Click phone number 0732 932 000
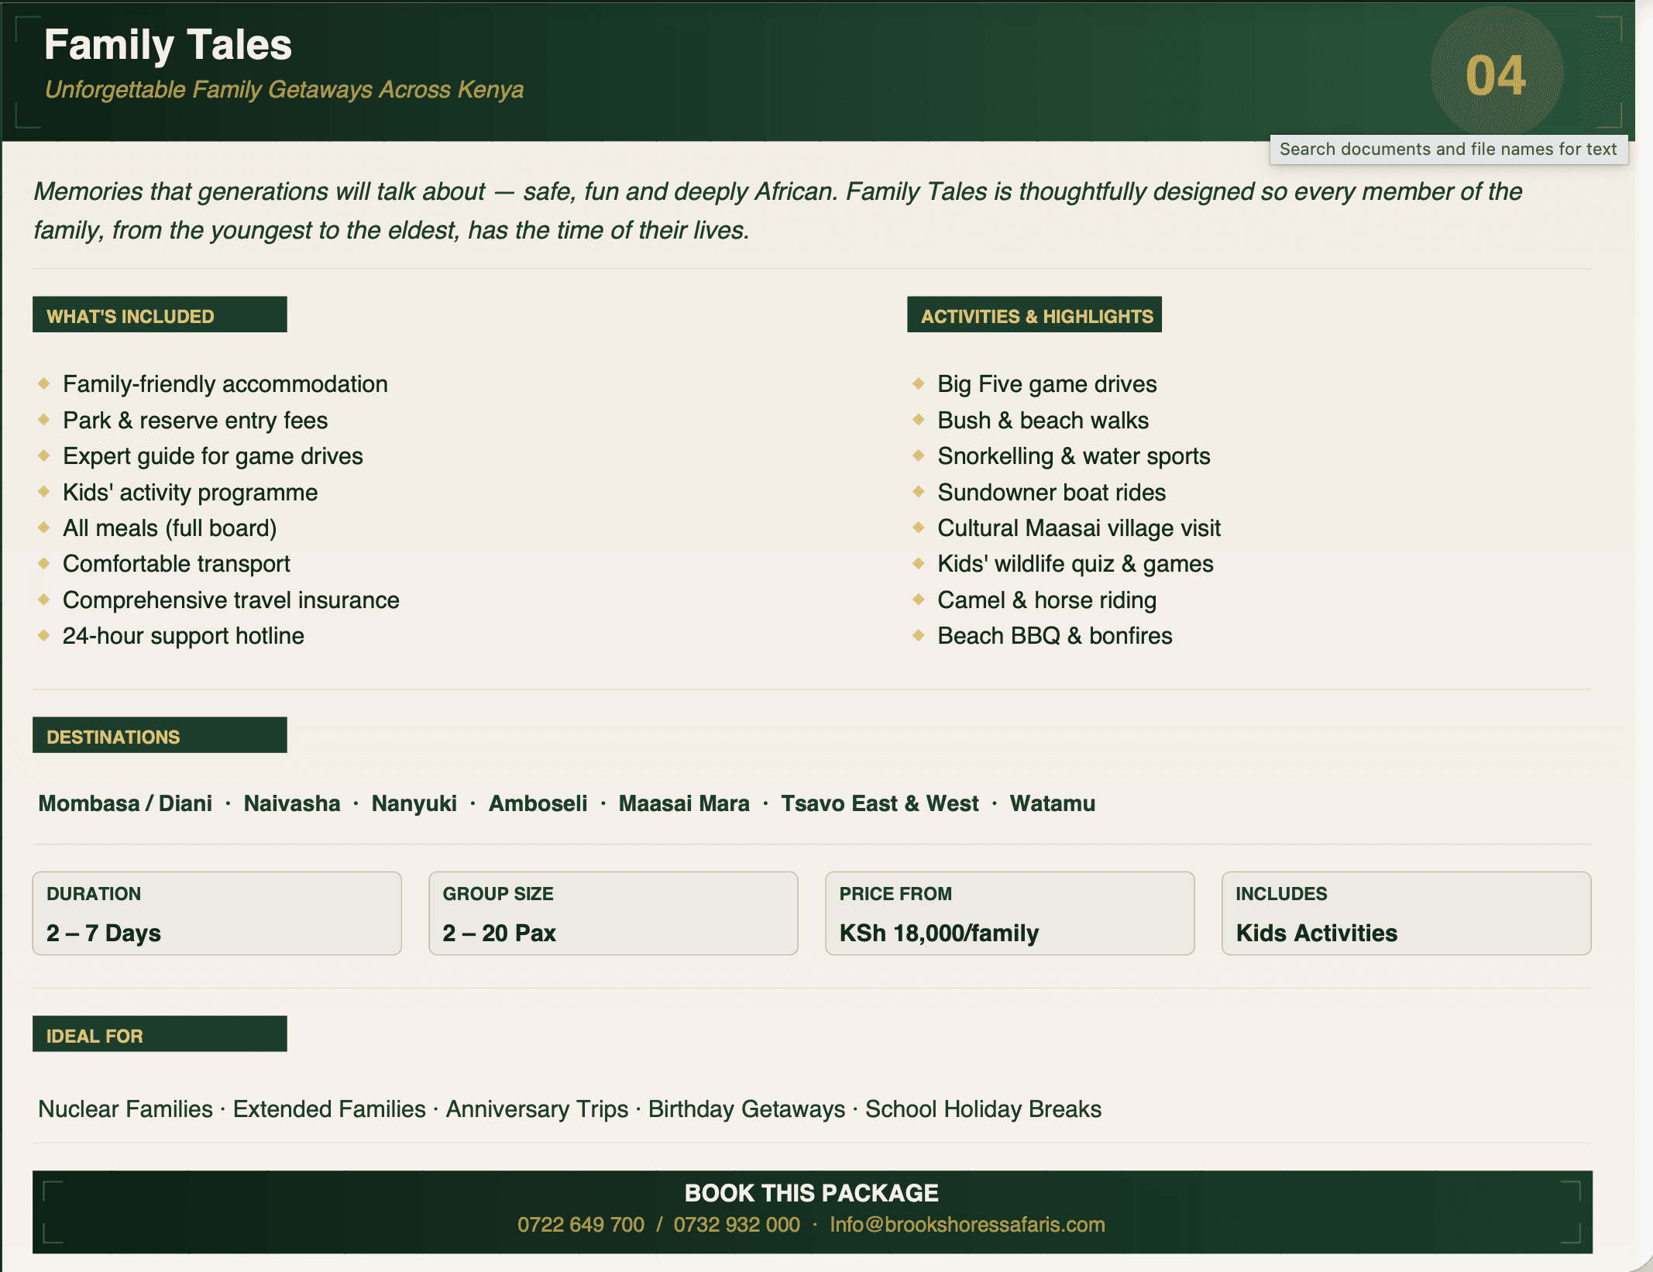 (x=737, y=1225)
